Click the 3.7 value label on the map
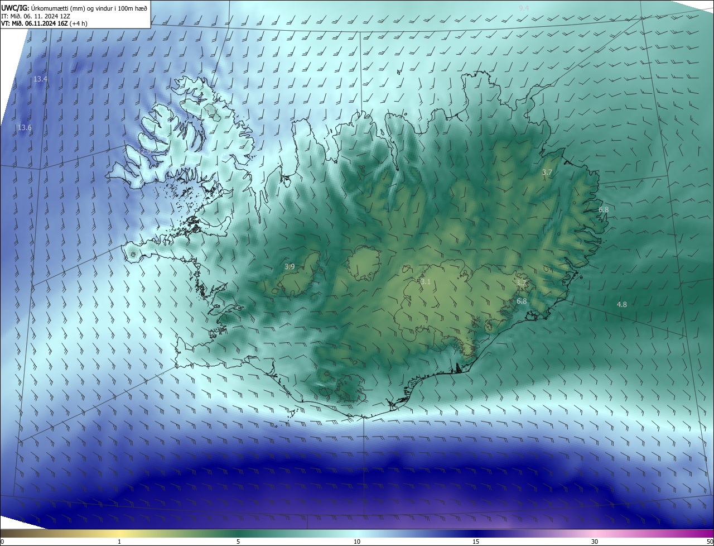Viewport: 714px width, 546px height. coord(547,173)
